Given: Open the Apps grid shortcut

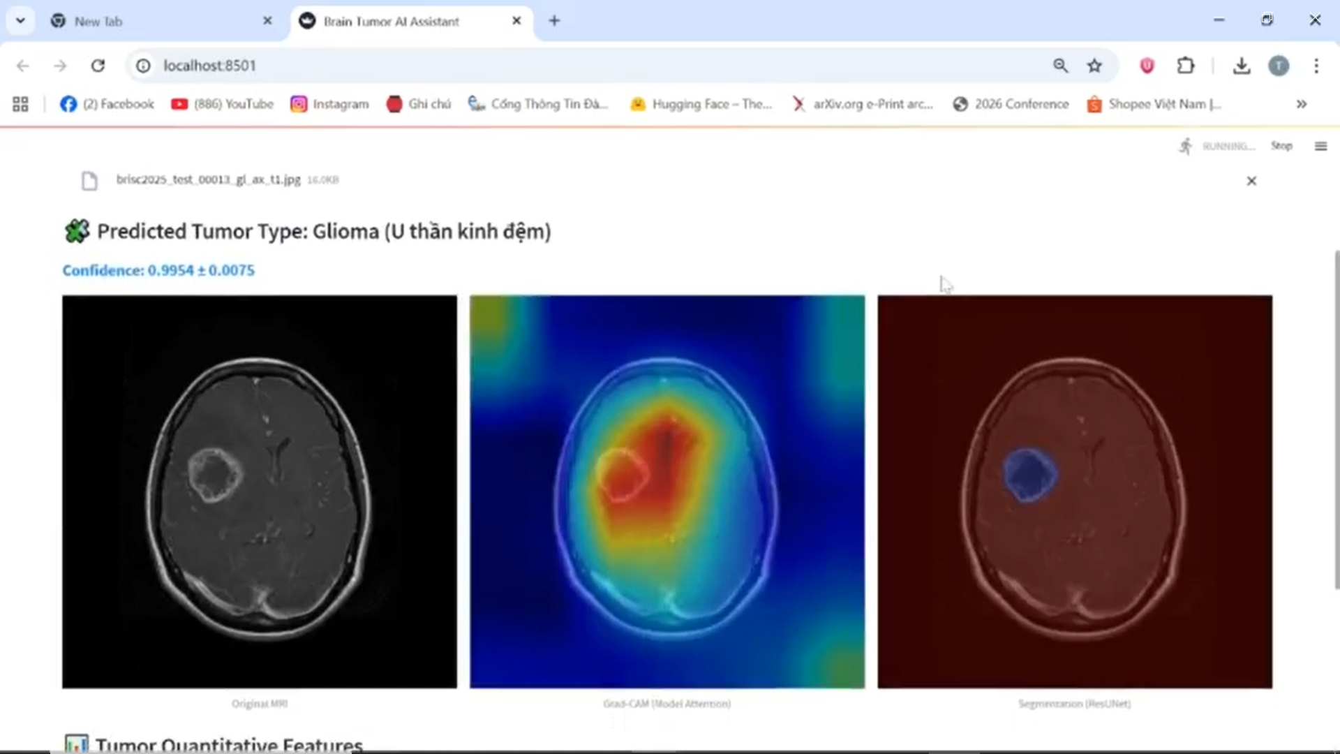Looking at the screenshot, I should point(20,104).
